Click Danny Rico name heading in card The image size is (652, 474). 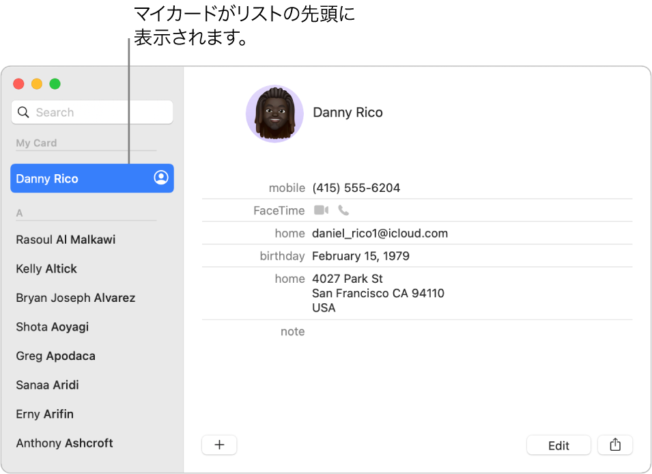(x=348, y=113)
